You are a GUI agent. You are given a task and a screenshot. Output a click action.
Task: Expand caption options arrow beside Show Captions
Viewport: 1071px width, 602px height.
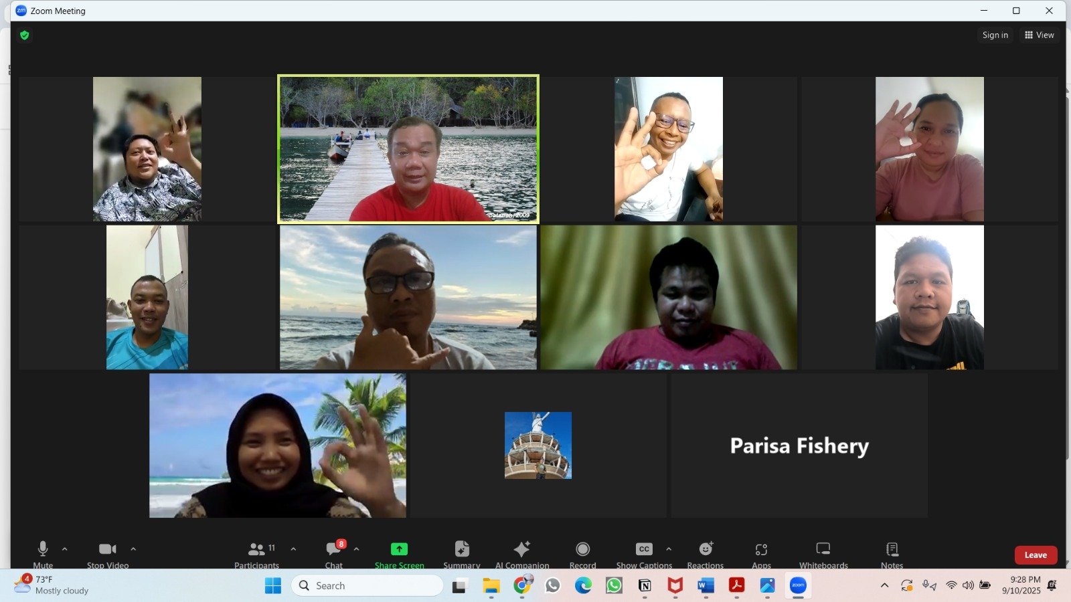669,549
